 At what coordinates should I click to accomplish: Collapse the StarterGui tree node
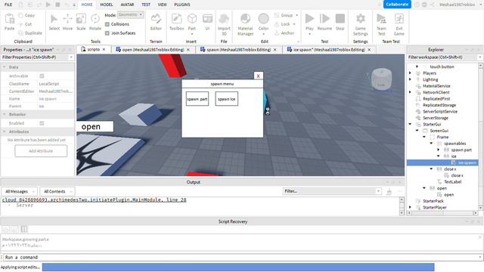pyautogui.click(x=410, y=124)
